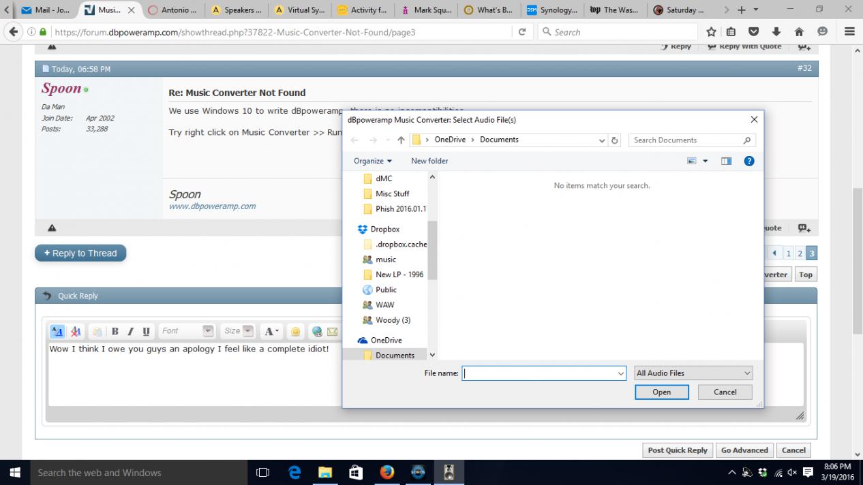
Task: Click the Remove Text Formatting icon
Action: point(76,332)
